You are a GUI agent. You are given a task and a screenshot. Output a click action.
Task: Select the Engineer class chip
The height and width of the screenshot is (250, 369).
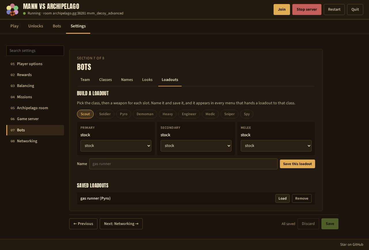coord(189,114)
